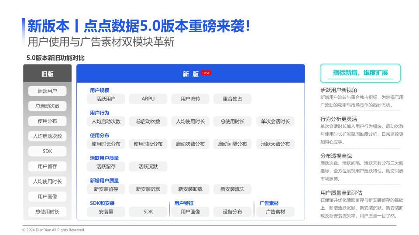
Task: Click the grey 广告素材 pill
Action: pyautogui.click(x=275, y=212)
